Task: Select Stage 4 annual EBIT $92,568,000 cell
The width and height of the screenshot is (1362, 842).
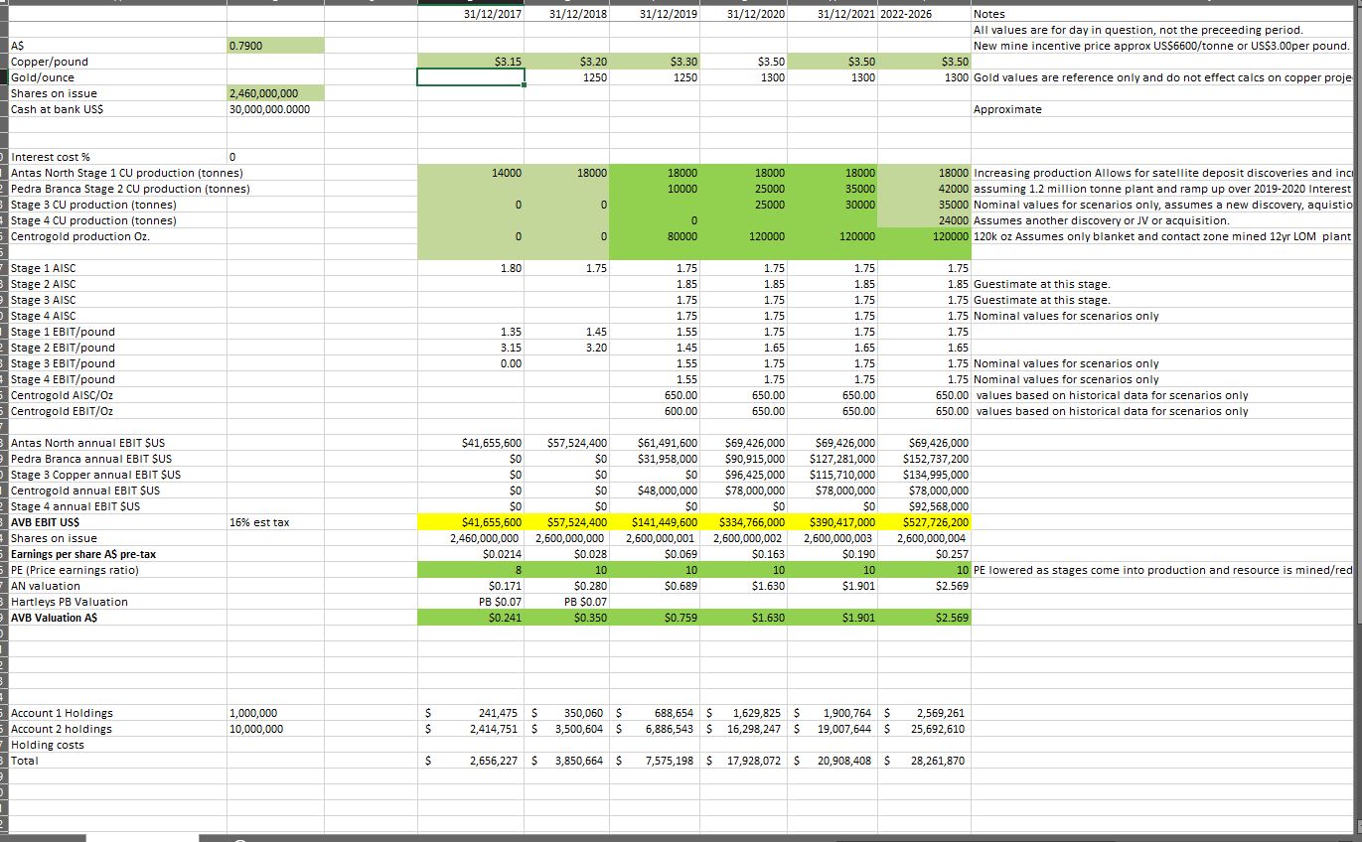Action: pyautogui.click(x=925, y=506)
